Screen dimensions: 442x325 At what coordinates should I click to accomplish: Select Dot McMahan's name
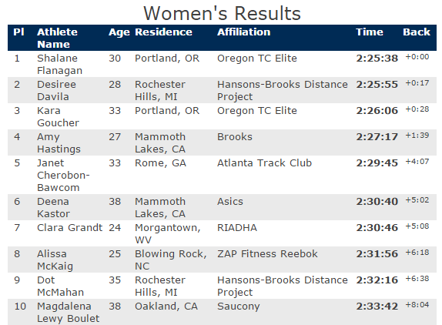pos(60,286)
